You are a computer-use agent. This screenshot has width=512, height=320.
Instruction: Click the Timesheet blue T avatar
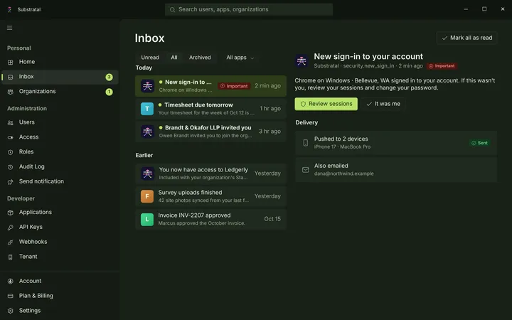pos(147,109)
